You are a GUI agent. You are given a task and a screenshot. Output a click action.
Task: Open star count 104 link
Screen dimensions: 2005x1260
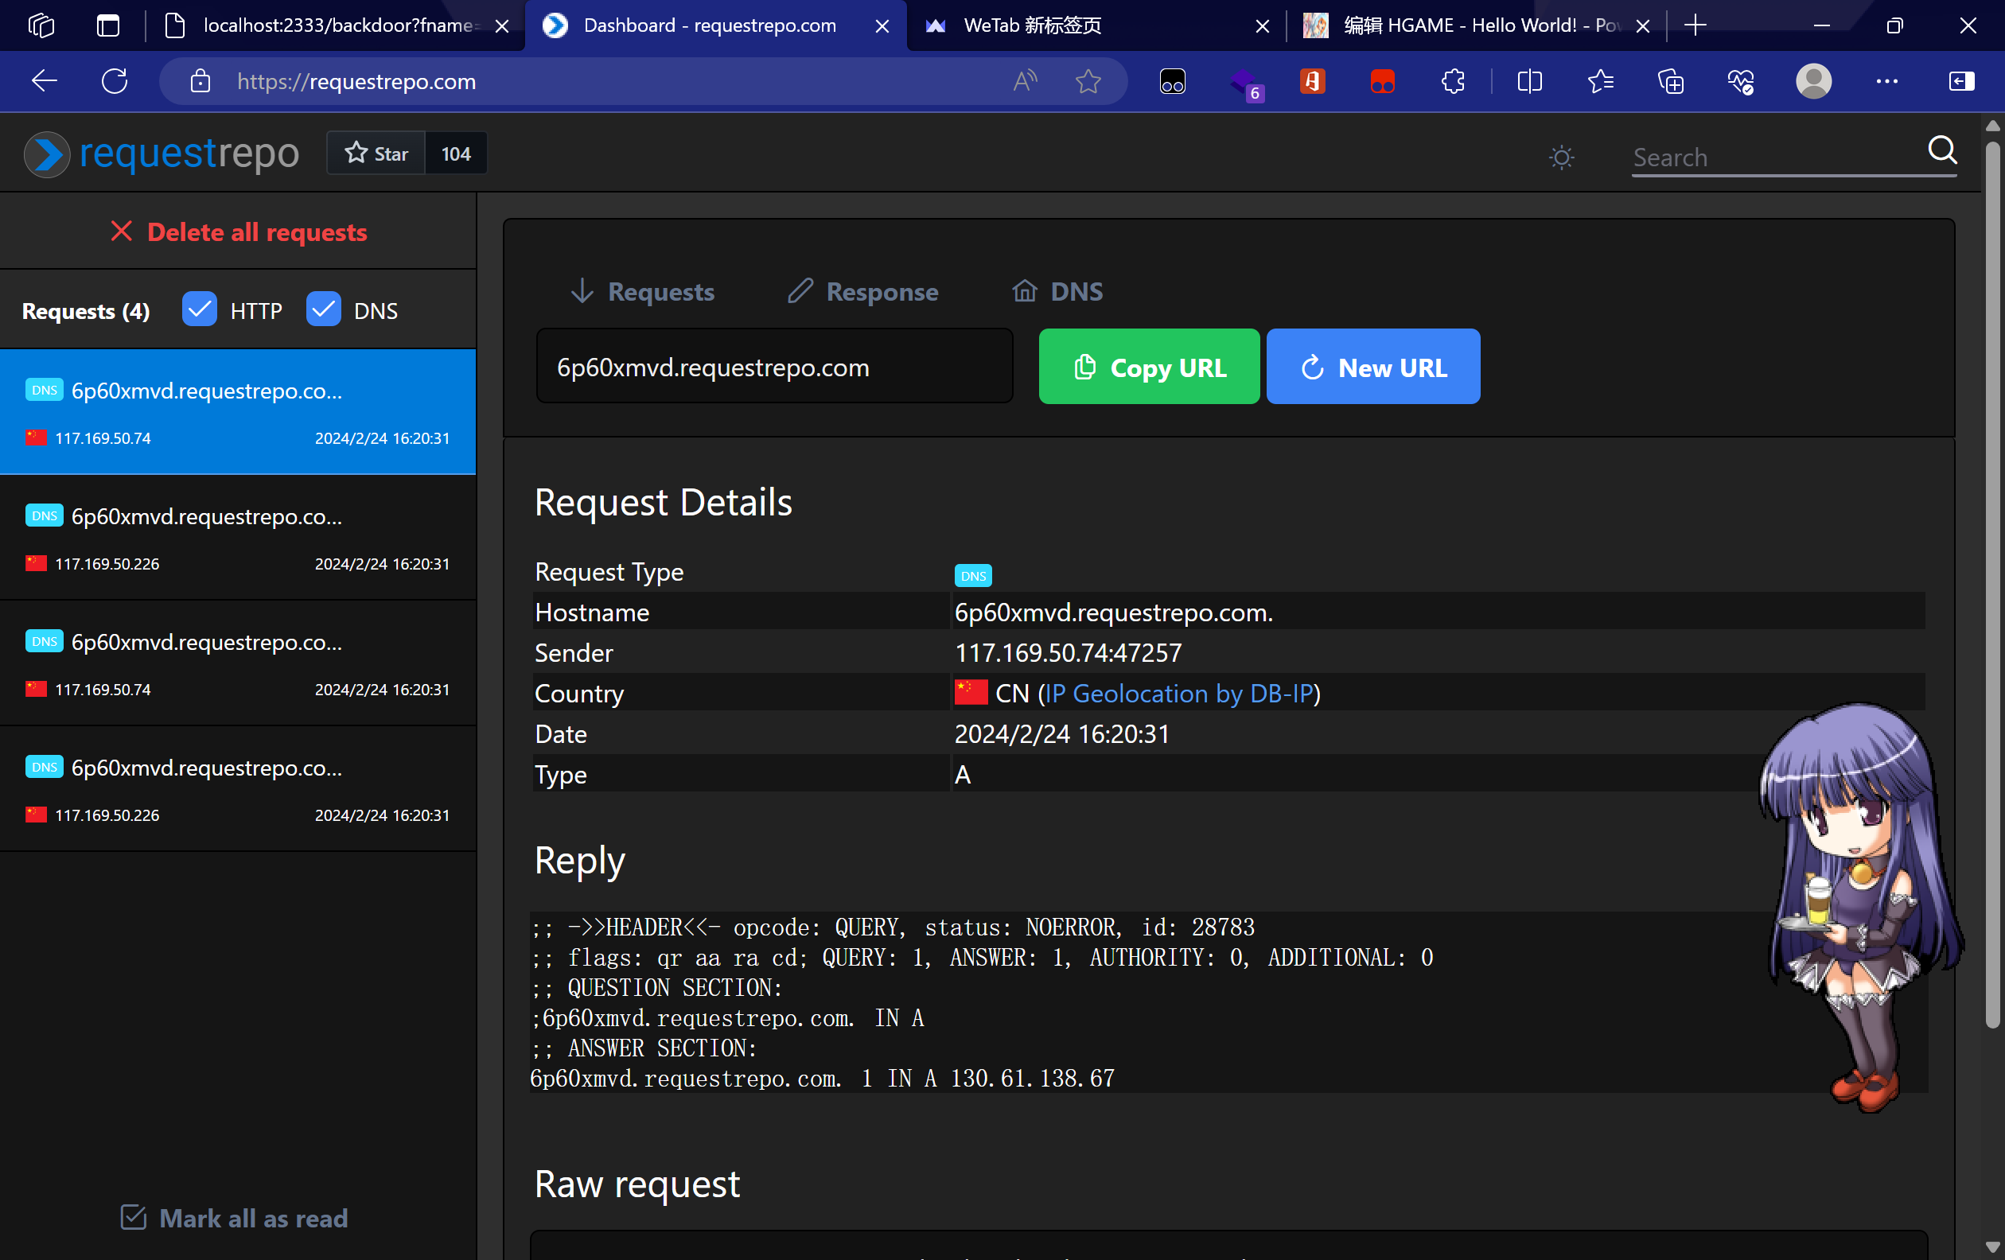(x=455, y=154)
